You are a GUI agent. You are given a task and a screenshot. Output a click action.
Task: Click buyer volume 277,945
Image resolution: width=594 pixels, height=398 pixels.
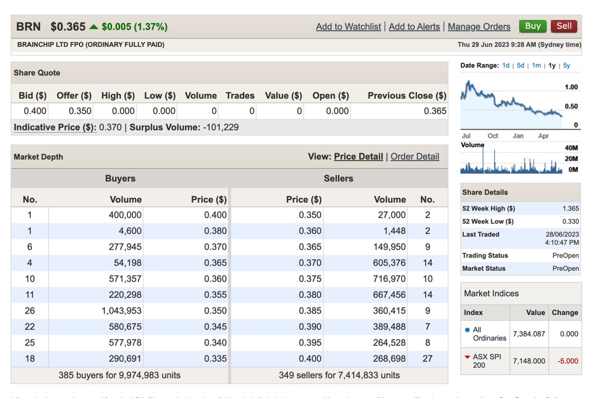(125, 247)
